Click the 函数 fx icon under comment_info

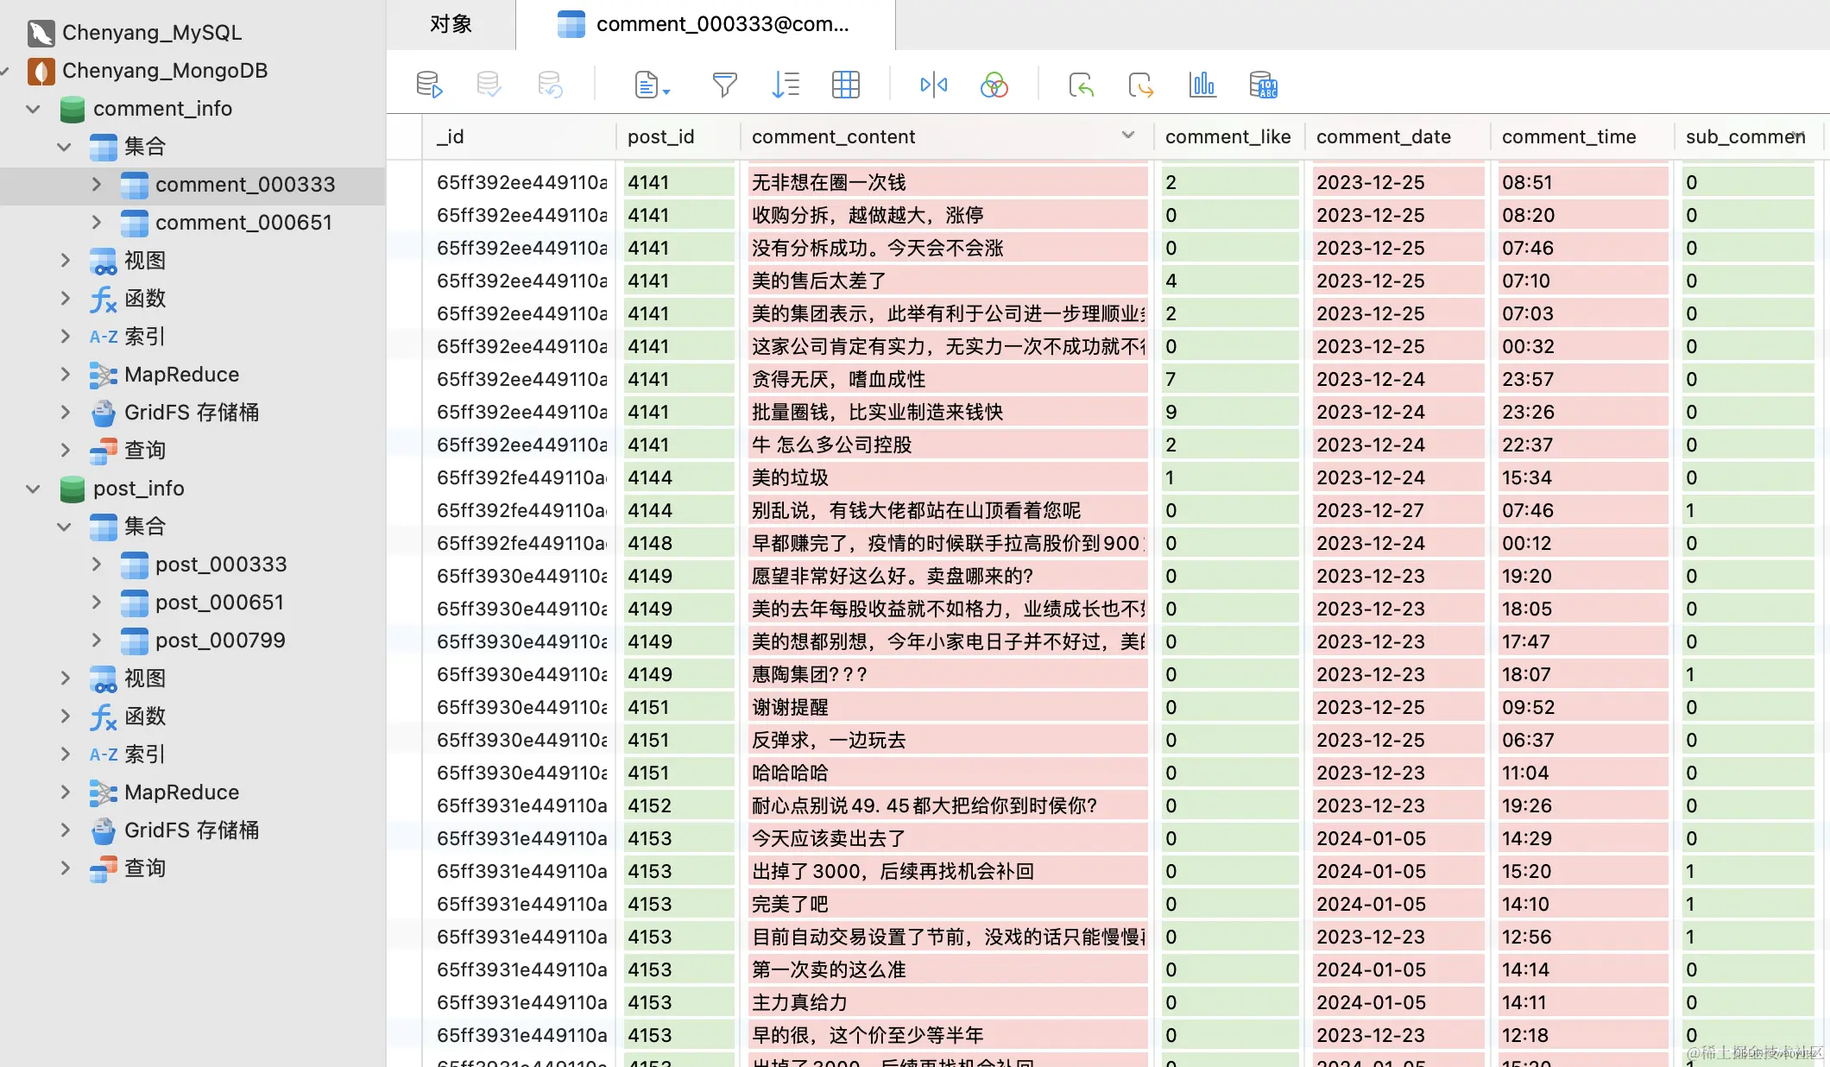103,299
